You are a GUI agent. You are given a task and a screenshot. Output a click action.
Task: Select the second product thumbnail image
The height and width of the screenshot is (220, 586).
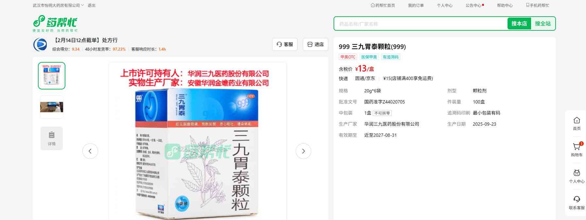tap(52, 107)
